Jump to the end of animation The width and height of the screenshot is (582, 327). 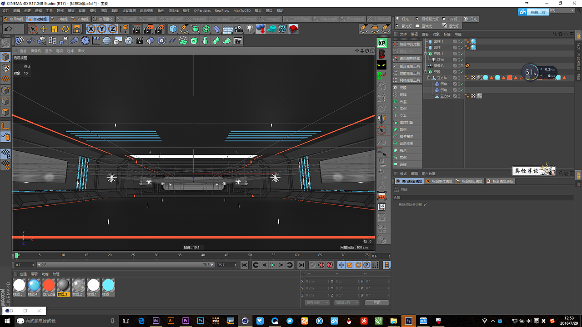click(301, 265)
